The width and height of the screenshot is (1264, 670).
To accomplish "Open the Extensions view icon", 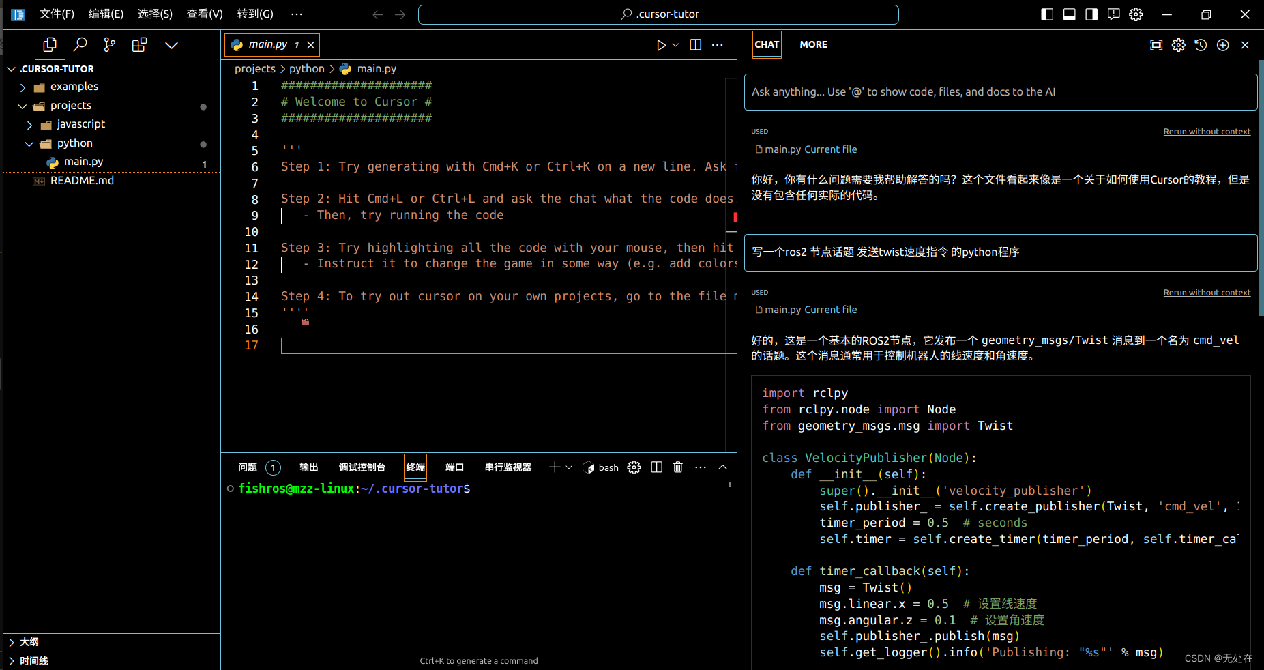I will 140,45.
